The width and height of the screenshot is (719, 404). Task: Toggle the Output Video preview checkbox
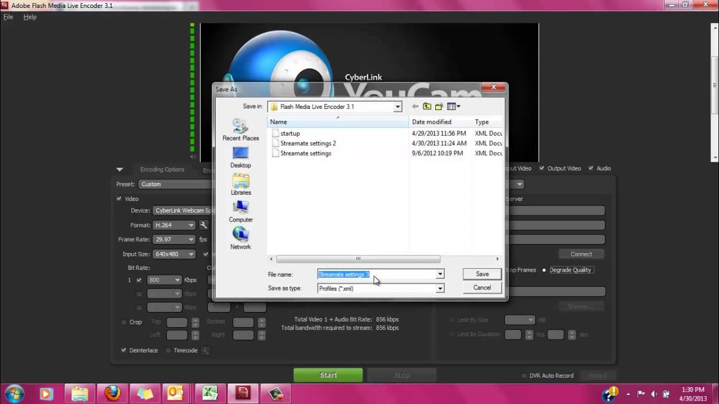(542, 168)
